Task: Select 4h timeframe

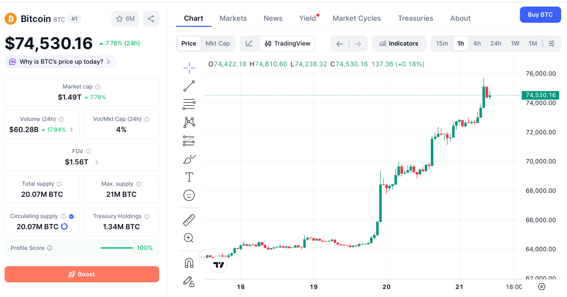Action: 477,44
